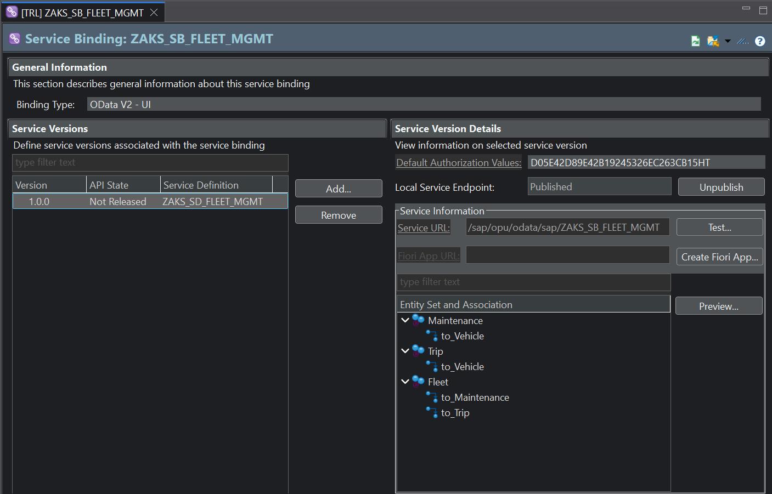Screen dimensions: 772x494
Task: Click the API State column header
Action: point(123,185)
